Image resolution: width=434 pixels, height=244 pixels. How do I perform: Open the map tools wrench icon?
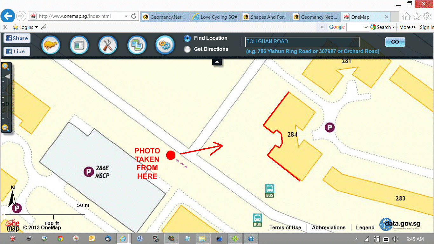pos(108,44)
